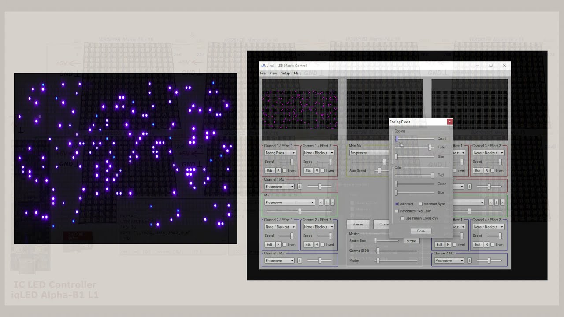Open the Channel 3 / Effect 2 dropdown
The height and width of the screenshot is (317, 564).
(x=488, y=153)
